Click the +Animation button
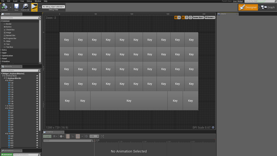This screenshot has height=156, width=277. click(7, 155)
